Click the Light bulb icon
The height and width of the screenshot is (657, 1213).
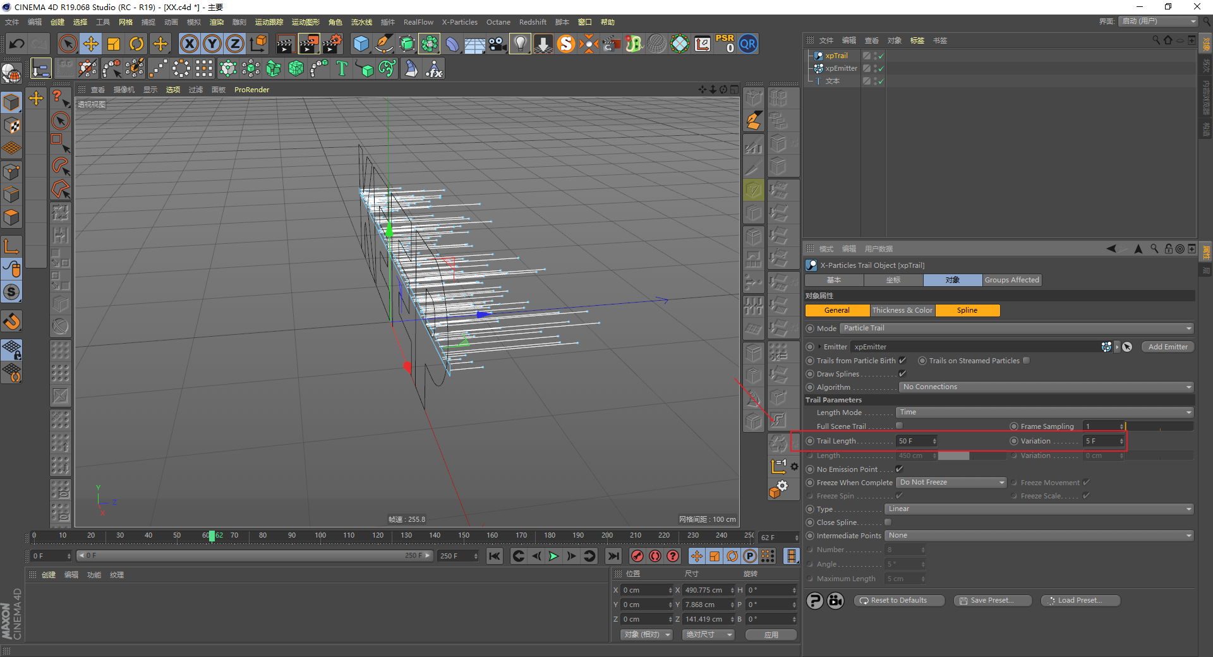pyautogui.click(x=520, y=44)
